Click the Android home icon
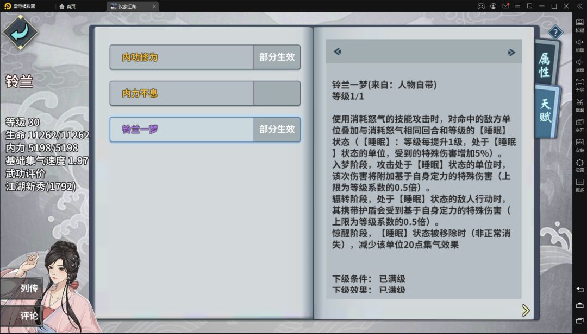The width and height of the screenshot is (587, 334). pos(579,305)
